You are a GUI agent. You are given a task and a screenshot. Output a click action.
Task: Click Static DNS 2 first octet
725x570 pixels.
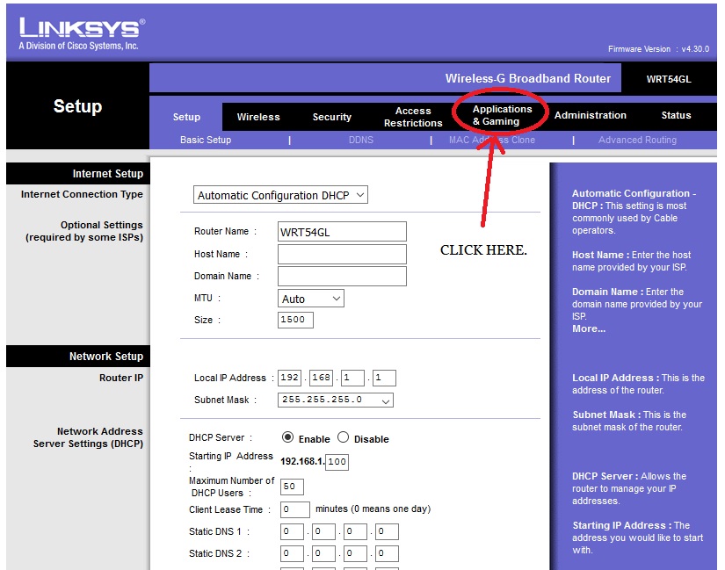pyautogui.click(x=293, y=553)
